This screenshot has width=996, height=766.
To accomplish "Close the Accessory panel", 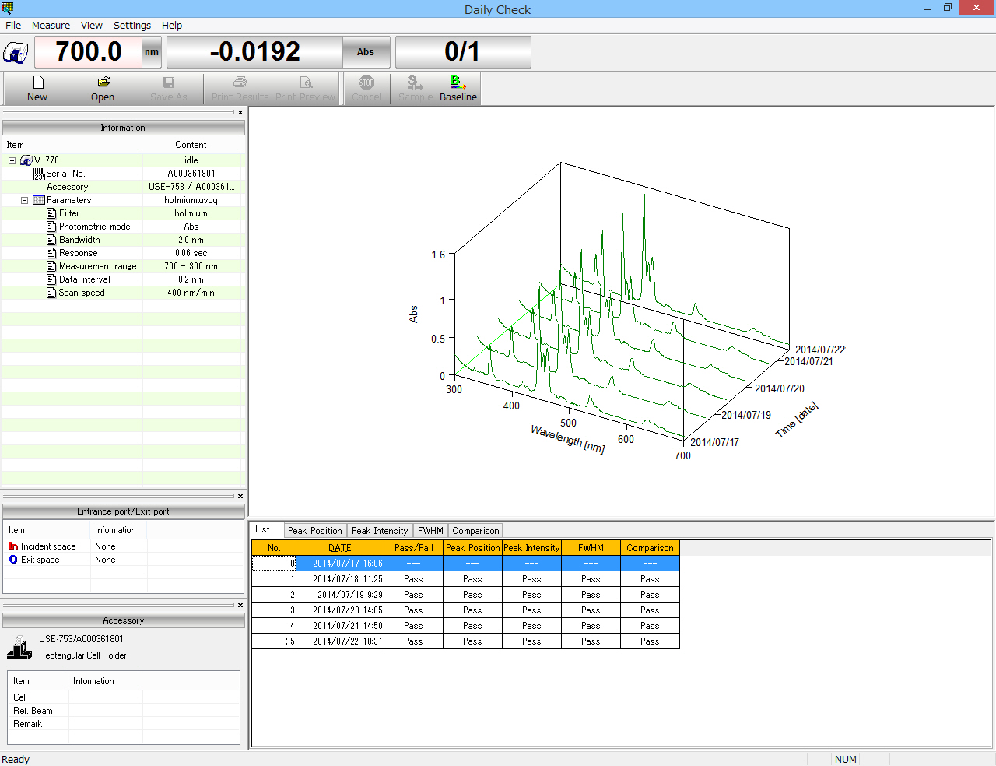I will (240, 605).
